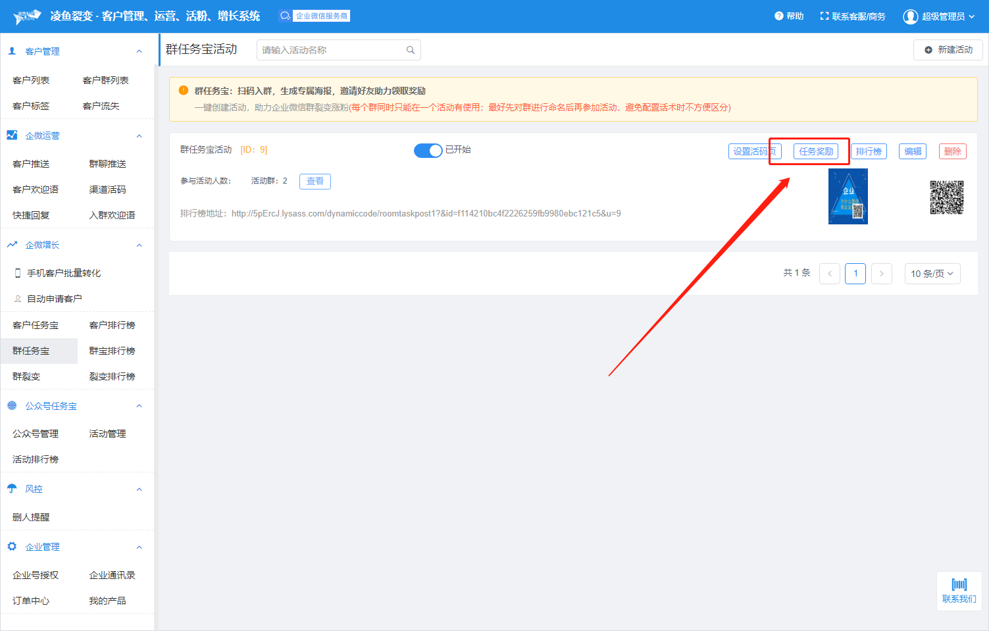The image size is (989, 631).
Task: Open 群裂变 in the sidebar
Action: (26, 376)
